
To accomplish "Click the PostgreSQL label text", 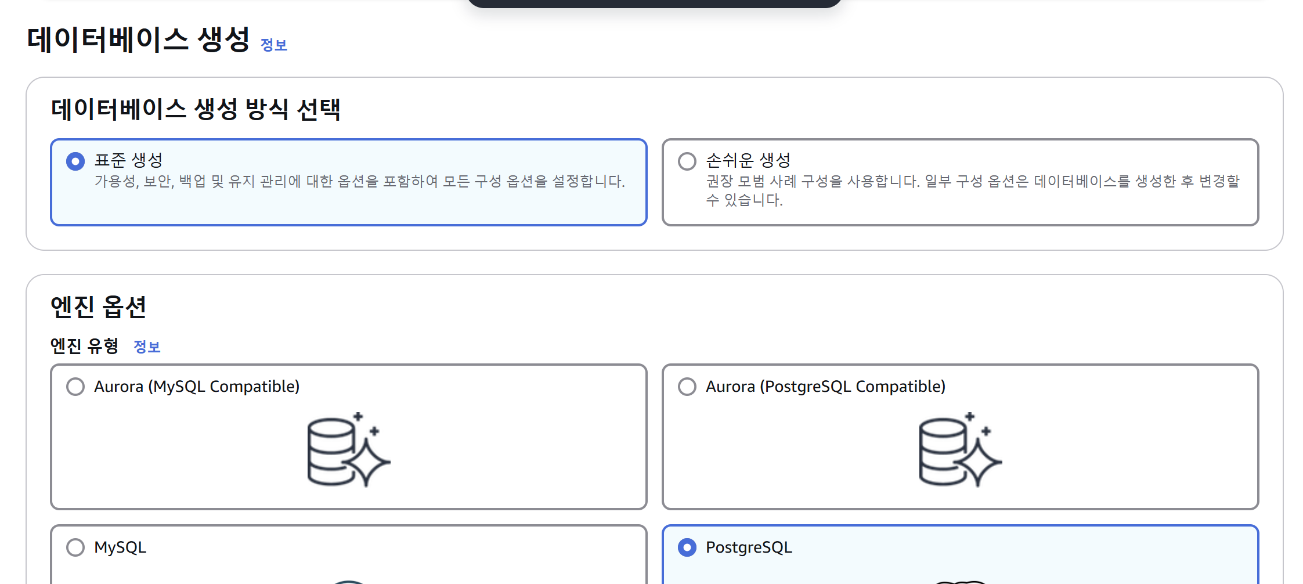I will click(749, 547).
